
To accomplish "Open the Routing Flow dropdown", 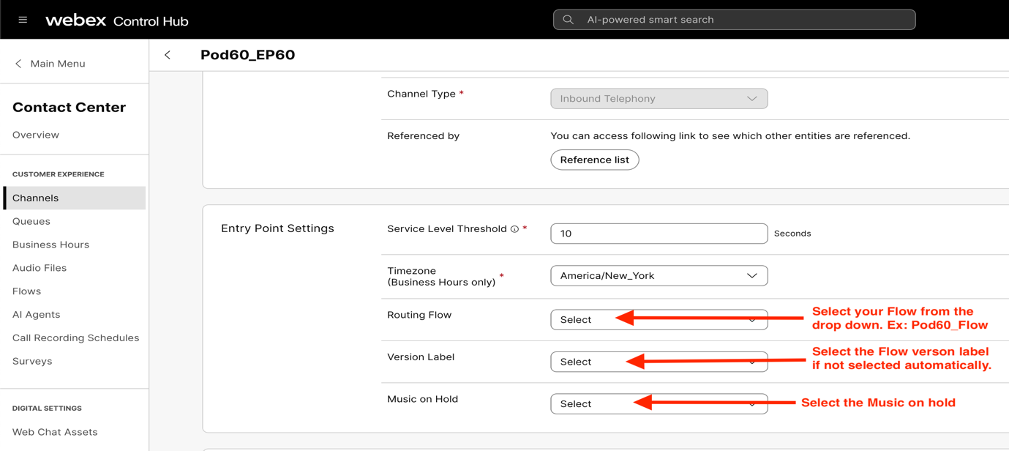I will pyautogui.click(x=659, y=320).
